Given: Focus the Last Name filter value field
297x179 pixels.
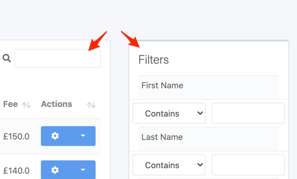Looking at the screenshot, I should (x=248, y=165).
